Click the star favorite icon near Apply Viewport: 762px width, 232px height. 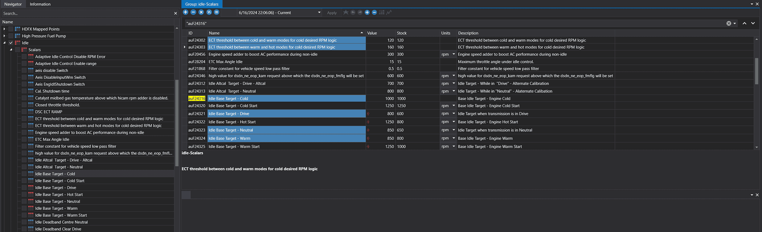[x=346, y=12]
